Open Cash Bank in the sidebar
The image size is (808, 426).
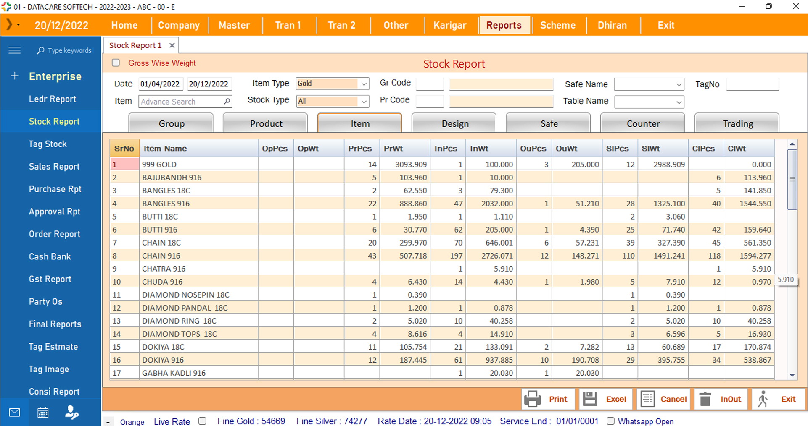coord(50,256)
